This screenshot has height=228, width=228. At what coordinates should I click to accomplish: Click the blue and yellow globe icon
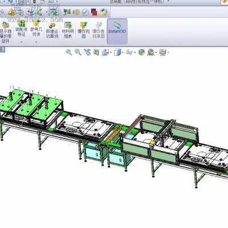tap(104, 12)
